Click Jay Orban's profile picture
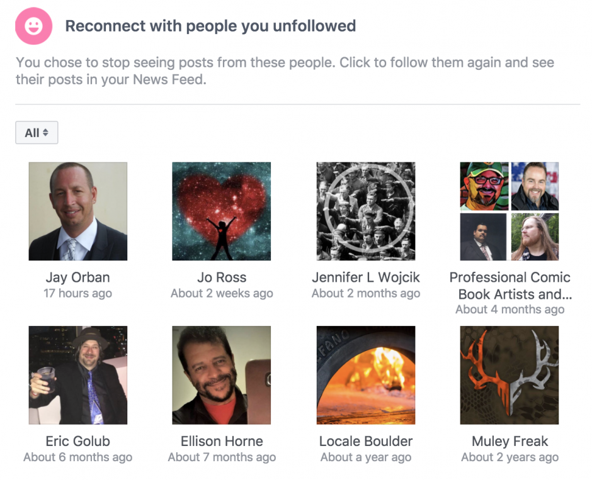This screenshot has height=480, width=592. coord(77,211)
